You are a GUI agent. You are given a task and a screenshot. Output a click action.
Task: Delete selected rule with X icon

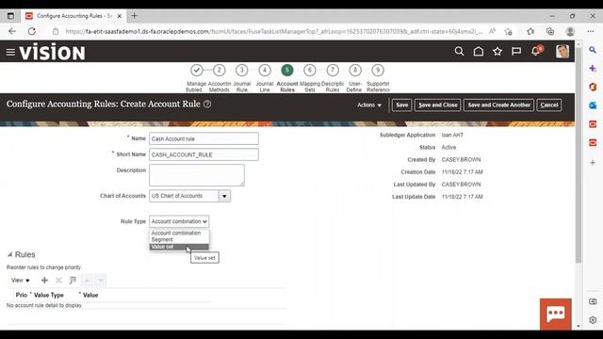58,281
